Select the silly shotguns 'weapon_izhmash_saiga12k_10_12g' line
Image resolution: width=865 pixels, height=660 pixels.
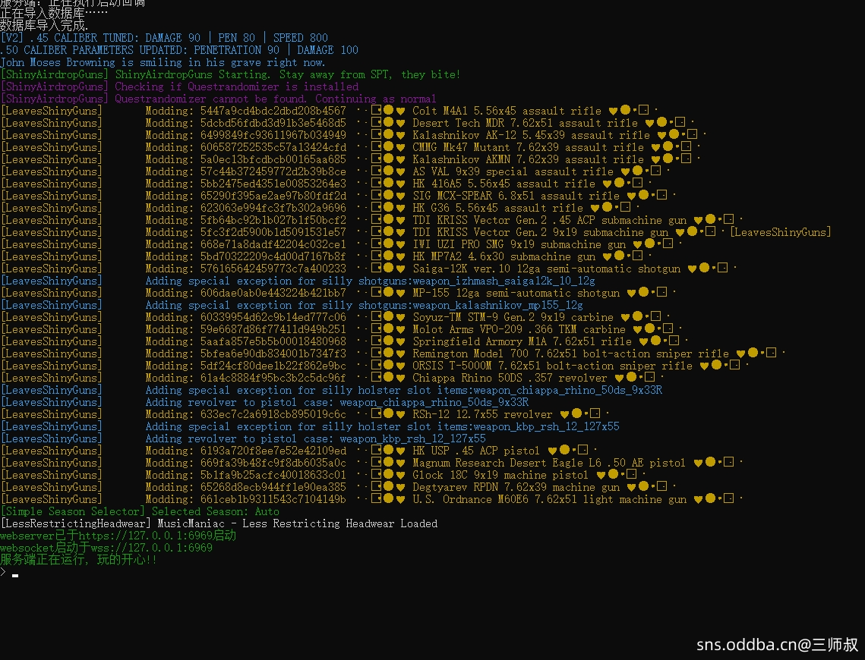(x=298, y=281)
